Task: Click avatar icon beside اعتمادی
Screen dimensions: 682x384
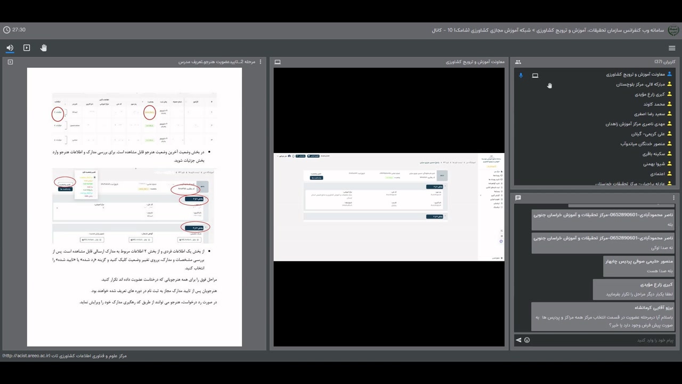Action: tap(670, 174)
